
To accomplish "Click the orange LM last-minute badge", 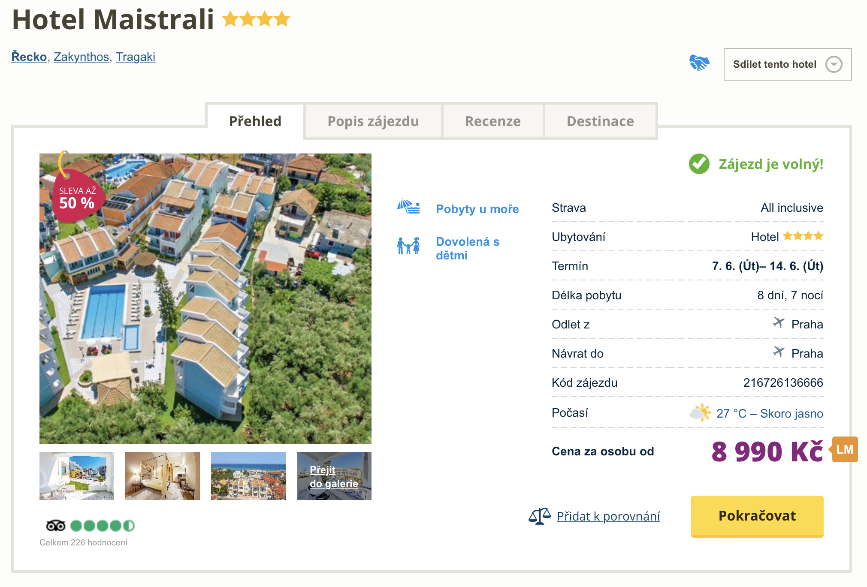I will click(x=844, y=449).
